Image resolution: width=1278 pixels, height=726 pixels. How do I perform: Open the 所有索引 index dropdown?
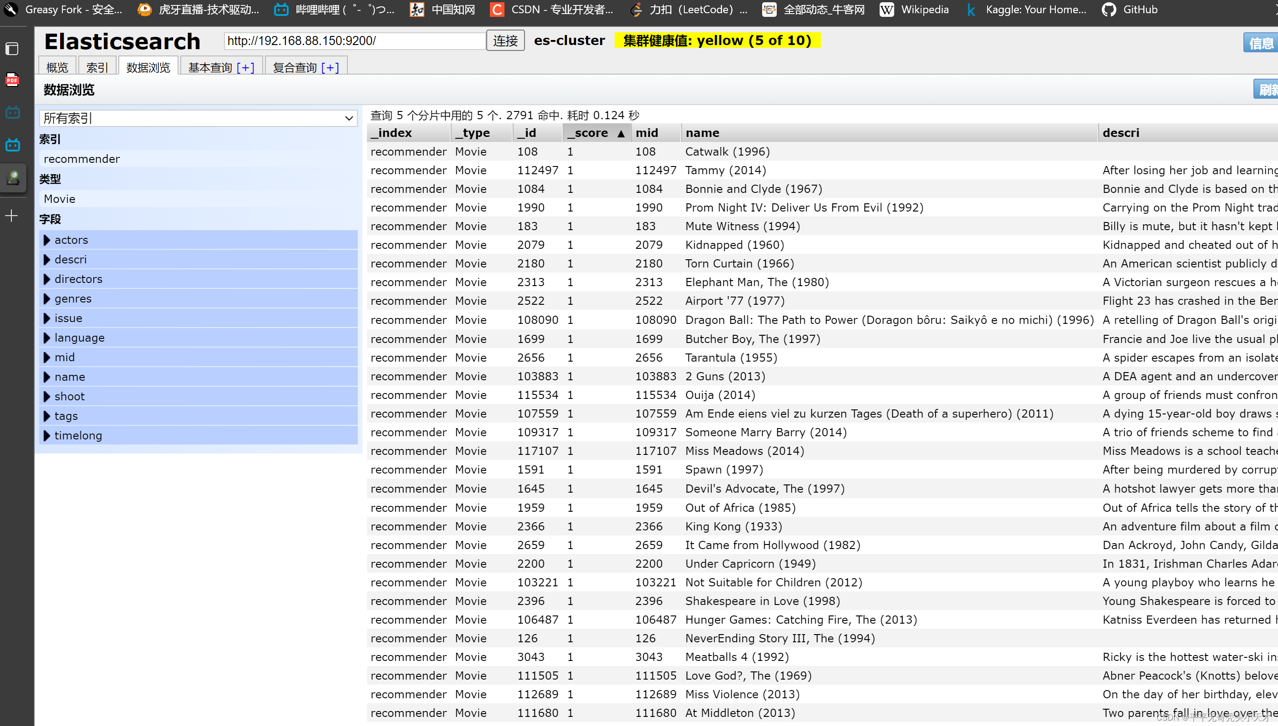click(198, 118)
